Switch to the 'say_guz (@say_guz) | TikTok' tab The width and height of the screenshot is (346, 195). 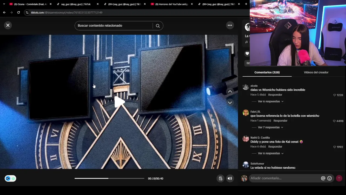click(76, 4)
